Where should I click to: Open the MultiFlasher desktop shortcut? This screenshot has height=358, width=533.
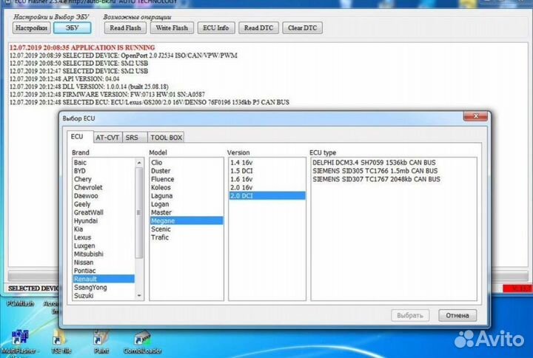[x=20, y=341]
